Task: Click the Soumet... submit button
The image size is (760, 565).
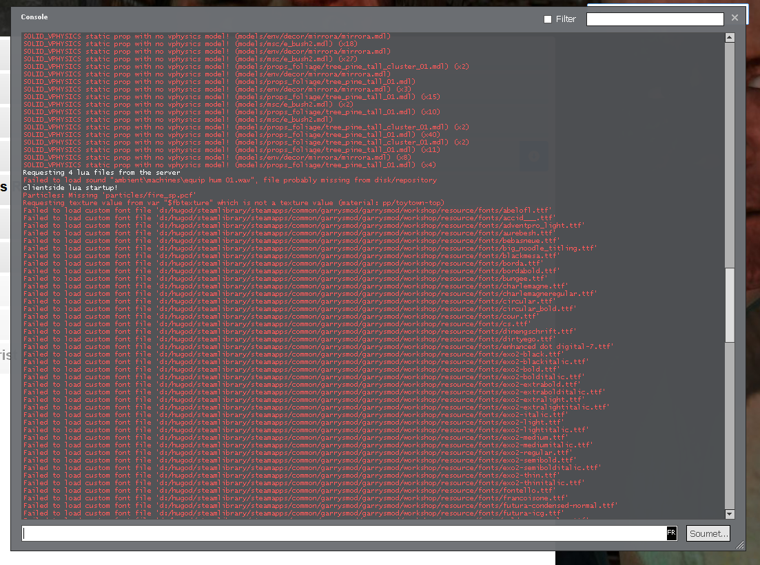Action: [x=708, y=533]
